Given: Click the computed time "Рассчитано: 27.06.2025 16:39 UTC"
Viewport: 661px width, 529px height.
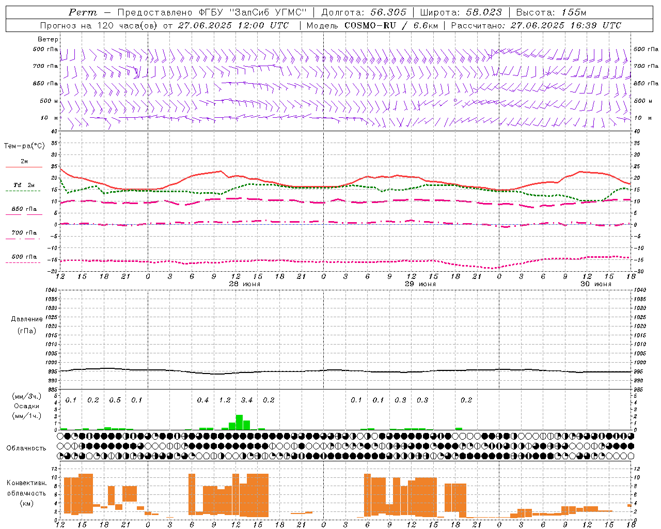Looking at the screenshot, I should pos(536,25).
